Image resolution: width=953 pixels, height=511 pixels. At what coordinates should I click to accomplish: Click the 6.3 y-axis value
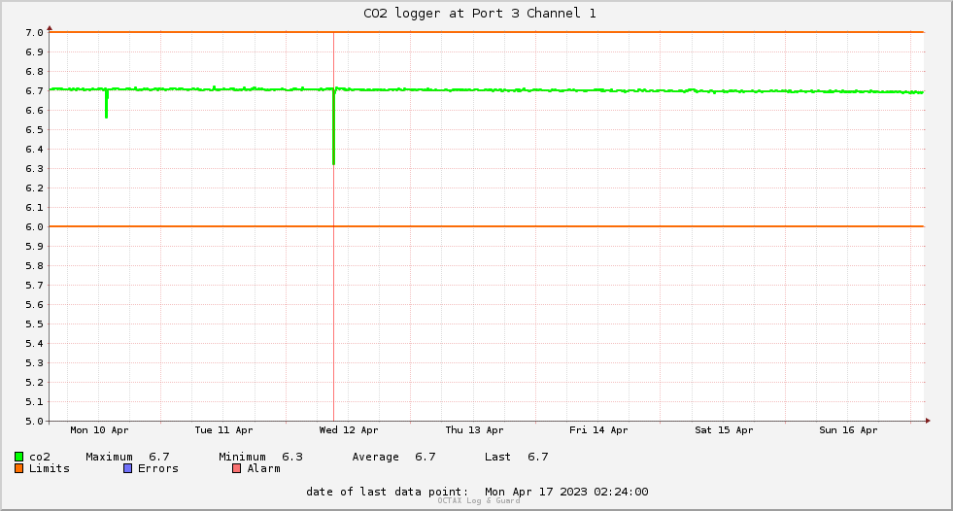(x=34, y=169)
